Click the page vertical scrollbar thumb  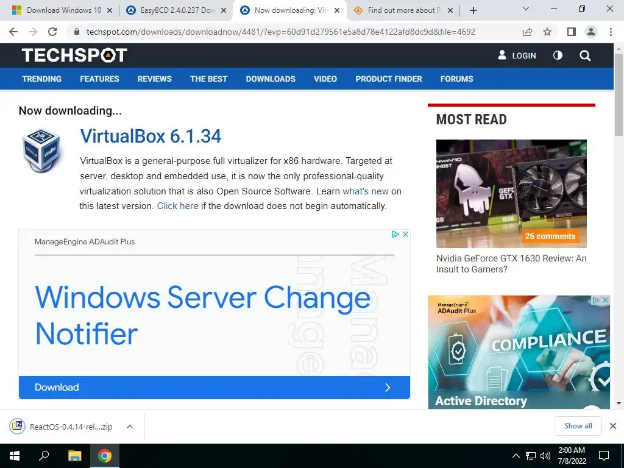coord(619,94)
